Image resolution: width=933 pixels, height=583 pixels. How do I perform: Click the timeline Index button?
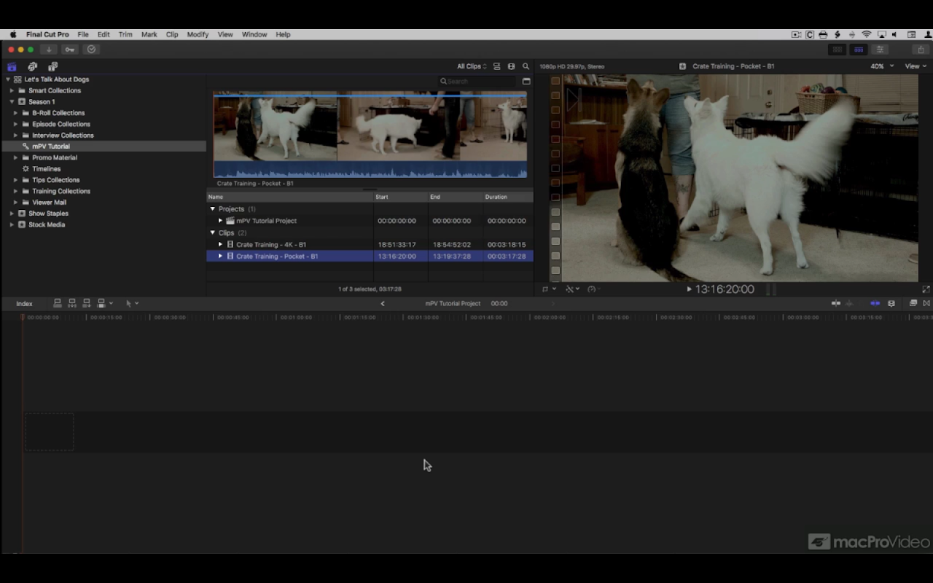(x=24, y=304)
